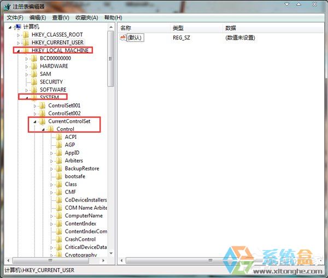328x278 pixels.
Task: Expand the HKEY_CURRENT_USER node arrow
Action: (x=19, y=43)
